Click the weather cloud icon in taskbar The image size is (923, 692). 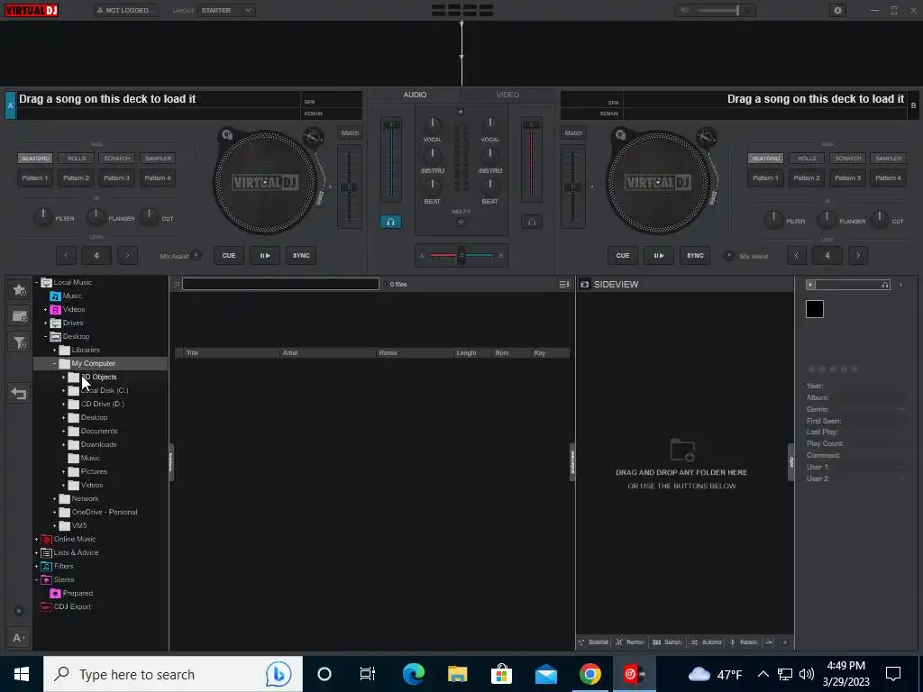click(x=699, y=674)
